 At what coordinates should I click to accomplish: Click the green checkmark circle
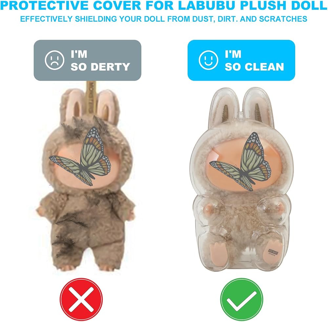click(x=242, y=299)
